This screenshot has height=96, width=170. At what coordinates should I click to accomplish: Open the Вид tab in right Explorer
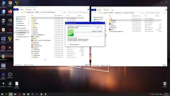point(112,10)
